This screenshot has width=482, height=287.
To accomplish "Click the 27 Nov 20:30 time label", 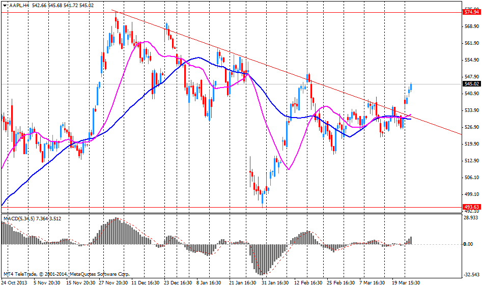I will point(113,282).
